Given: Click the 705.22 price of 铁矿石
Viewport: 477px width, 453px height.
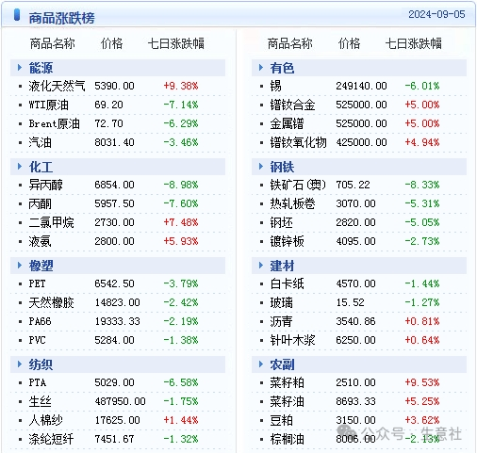Looking at the screenshot, I should tap(353, 185).
